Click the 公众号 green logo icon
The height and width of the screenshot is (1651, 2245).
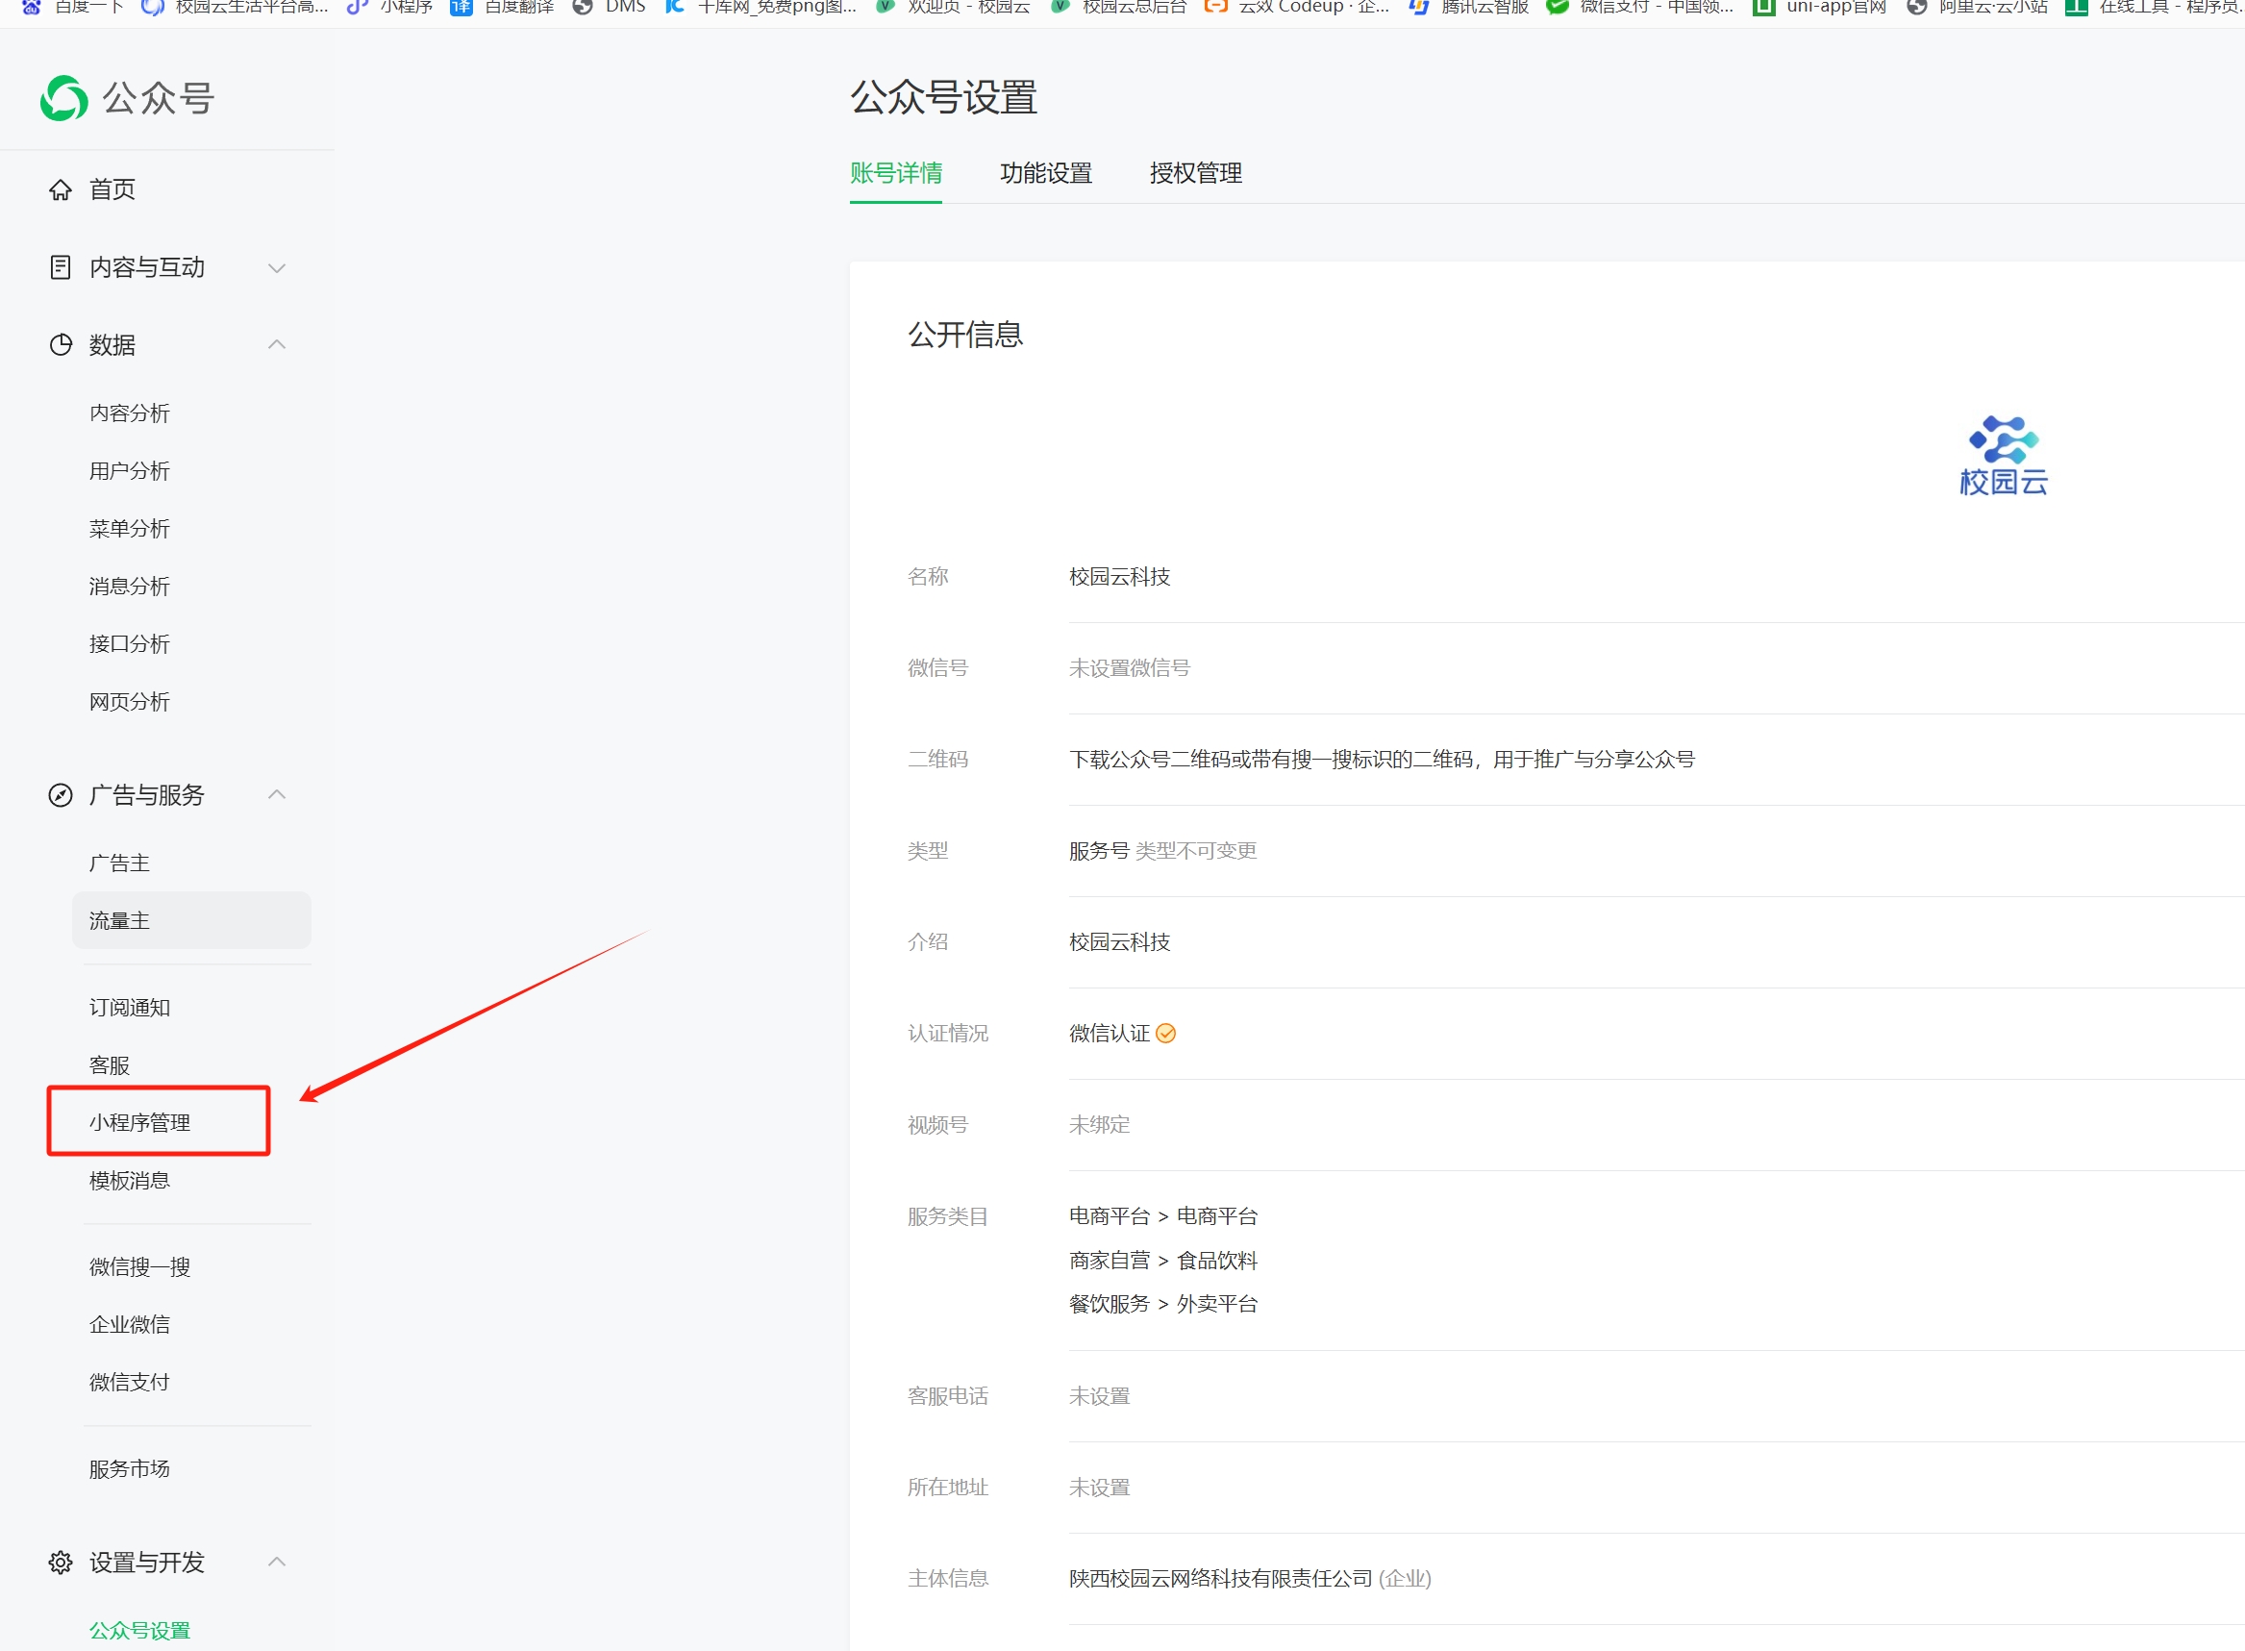click(64, 98)
